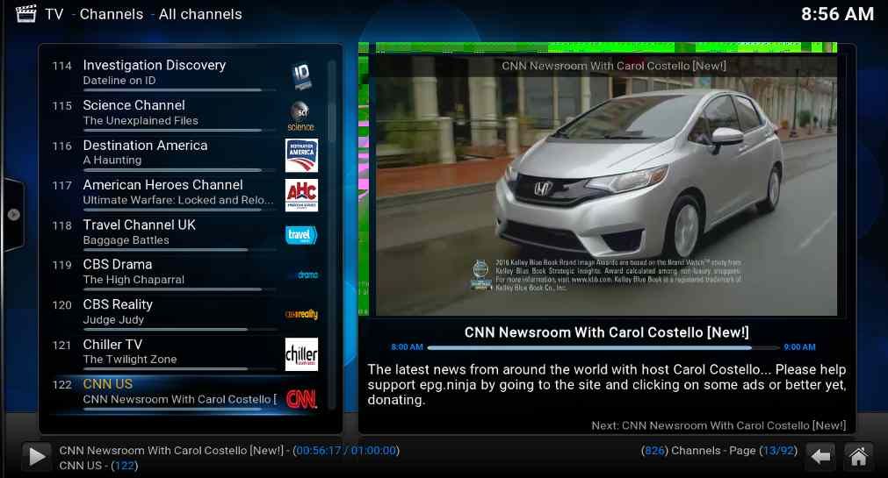Click the Chiller TV logo

(x=301, y=354)
